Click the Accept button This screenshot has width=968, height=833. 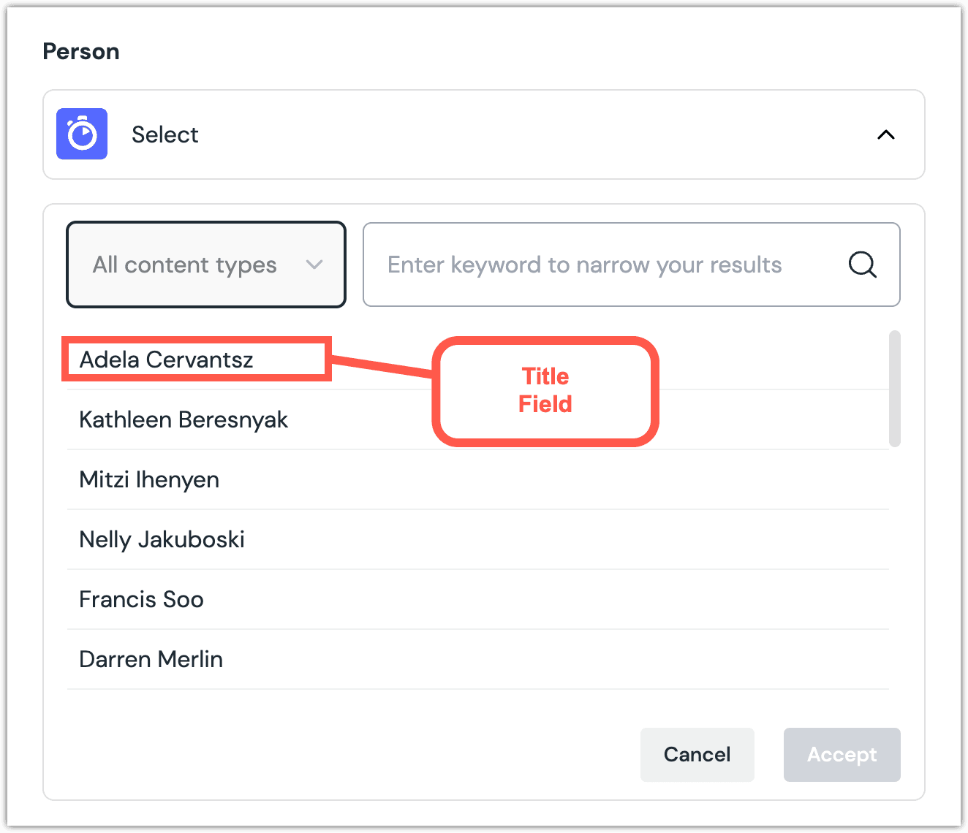click(x=842, y=755)
